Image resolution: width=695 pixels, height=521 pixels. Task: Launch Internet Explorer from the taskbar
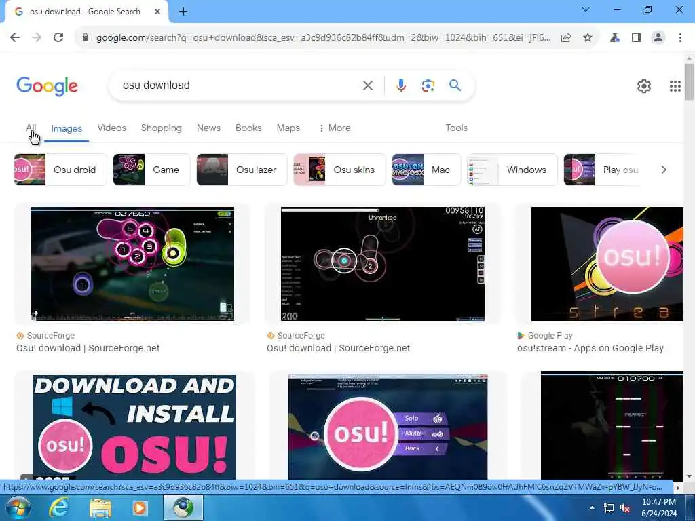(59, 507)
